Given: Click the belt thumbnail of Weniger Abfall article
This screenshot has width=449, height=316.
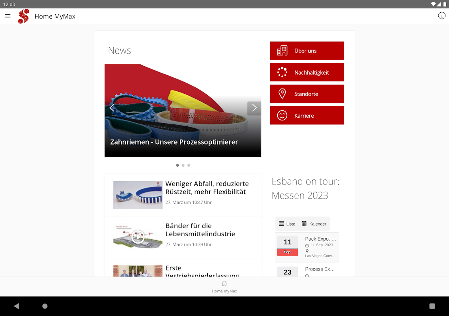Looking at the screenshot, I should coord(138,195).
